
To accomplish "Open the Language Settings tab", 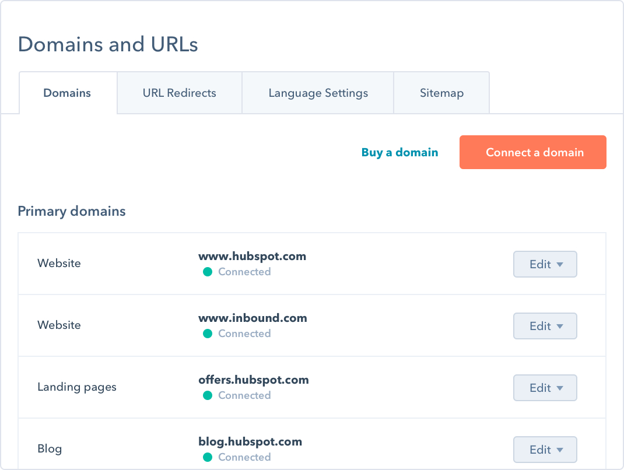I will coord(318,92).
